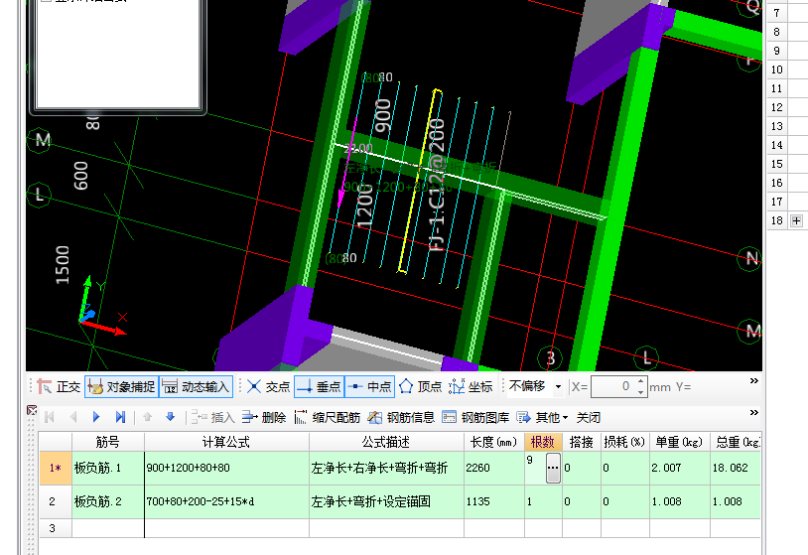Toggle 正交 orthogonal mode
The height and width of the screenshot is (555, 808).
pyautogui.click(x=59, y=386)
